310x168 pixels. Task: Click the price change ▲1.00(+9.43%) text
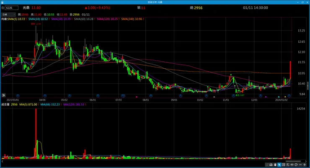point(98,8)
